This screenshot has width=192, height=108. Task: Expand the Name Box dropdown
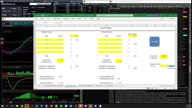(43, 22)
